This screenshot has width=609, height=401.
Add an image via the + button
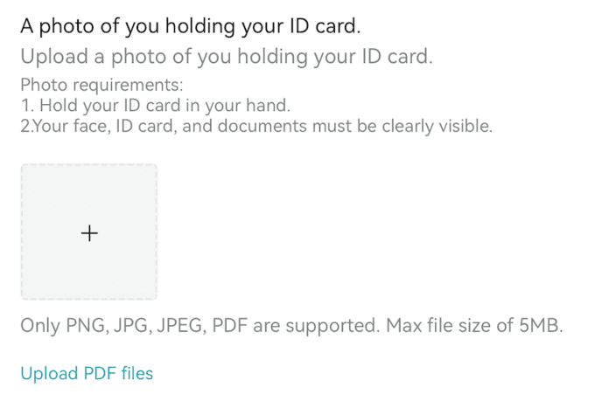(x=89, y=233)
